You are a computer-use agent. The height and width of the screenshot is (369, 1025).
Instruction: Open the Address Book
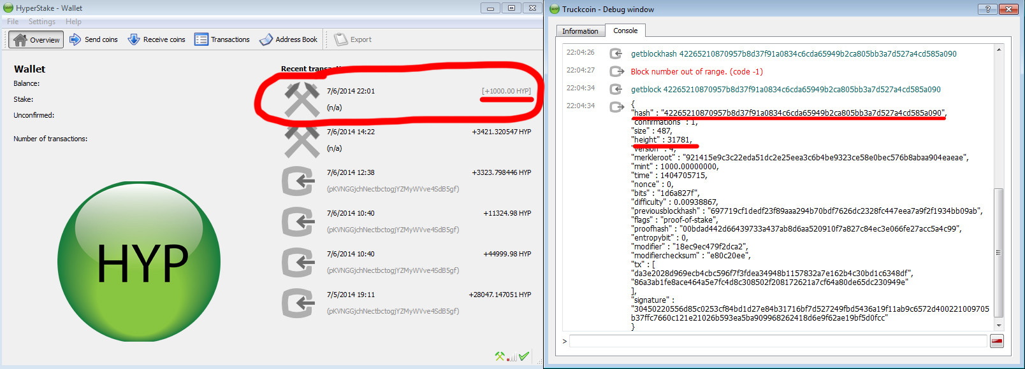tap(288, 39)
